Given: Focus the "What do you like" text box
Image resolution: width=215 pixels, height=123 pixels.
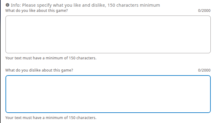Looking at the screenshot, I should tap(108, 34).
